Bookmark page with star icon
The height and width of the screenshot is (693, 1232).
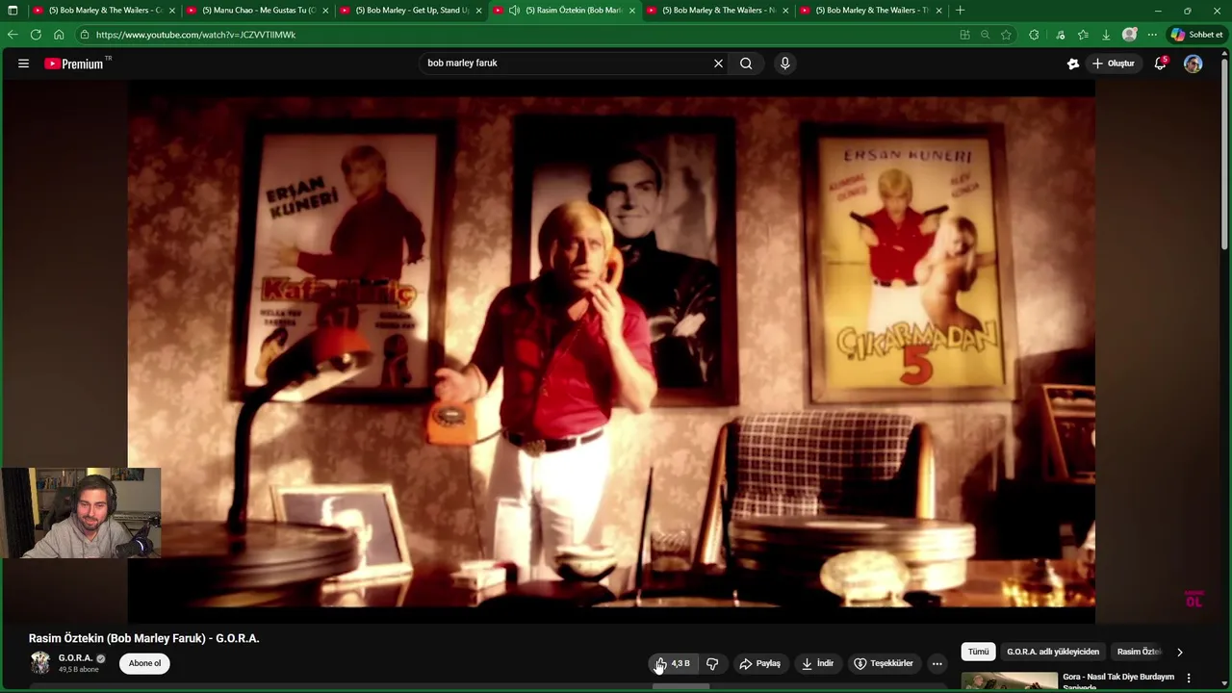pyautogui.click(x=1006, y=35)
